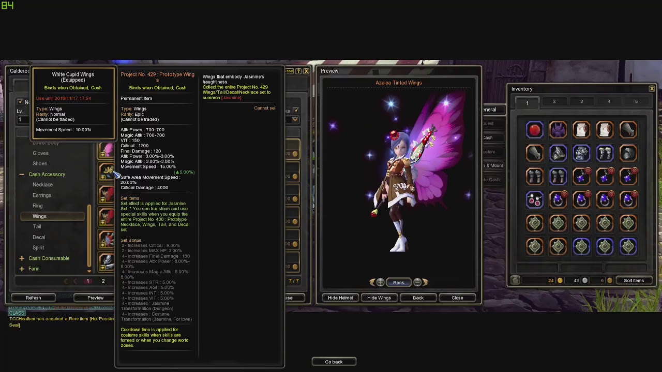Rotate the preview character right

click(425, 282)
